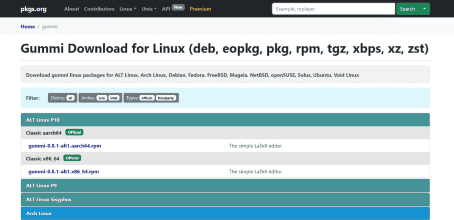The width and height of the screenshot is (454, 220).
Task: Toggle the 'thirdparty' type filter
Action: [166, 98]
